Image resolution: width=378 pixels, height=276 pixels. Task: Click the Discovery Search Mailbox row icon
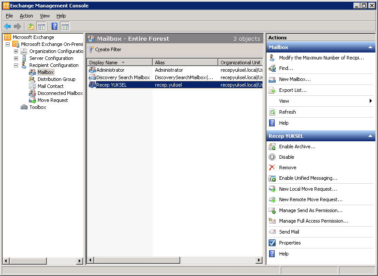pos(92,77)
